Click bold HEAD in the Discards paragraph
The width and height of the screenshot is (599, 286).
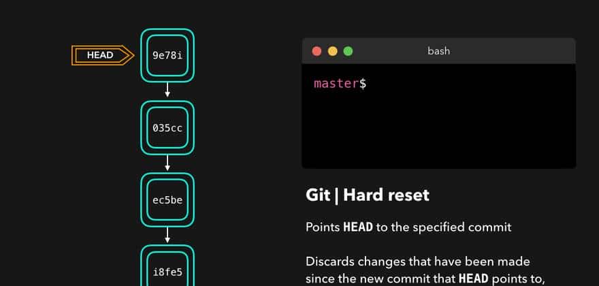[x=472, y=278]
